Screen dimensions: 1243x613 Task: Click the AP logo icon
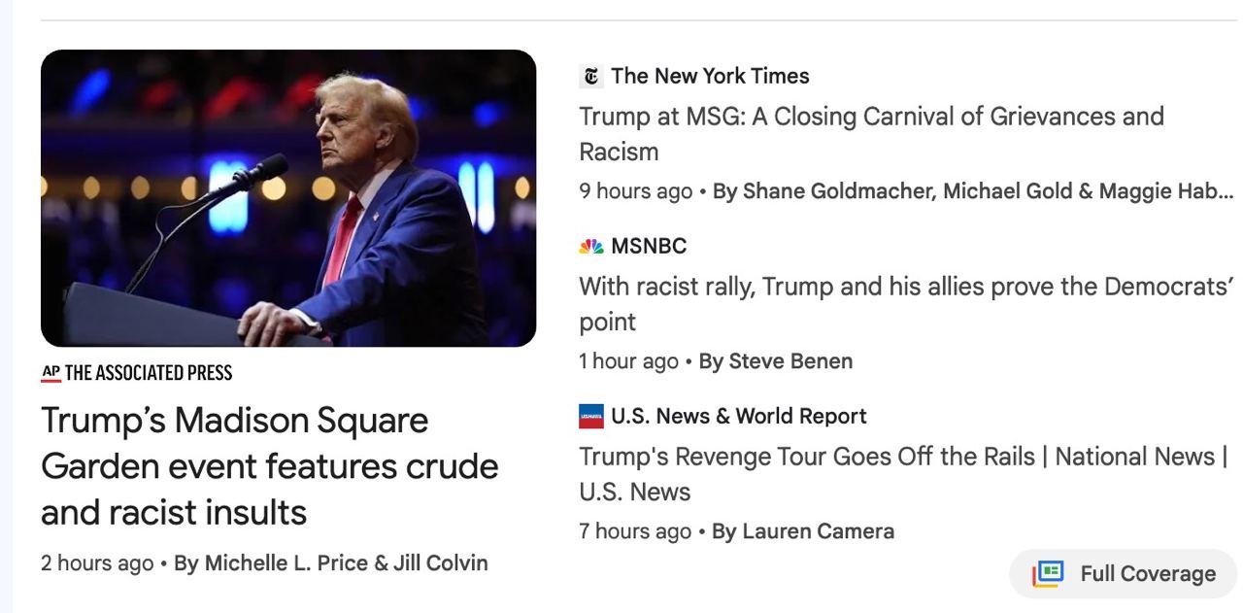(x=50, y=373)
